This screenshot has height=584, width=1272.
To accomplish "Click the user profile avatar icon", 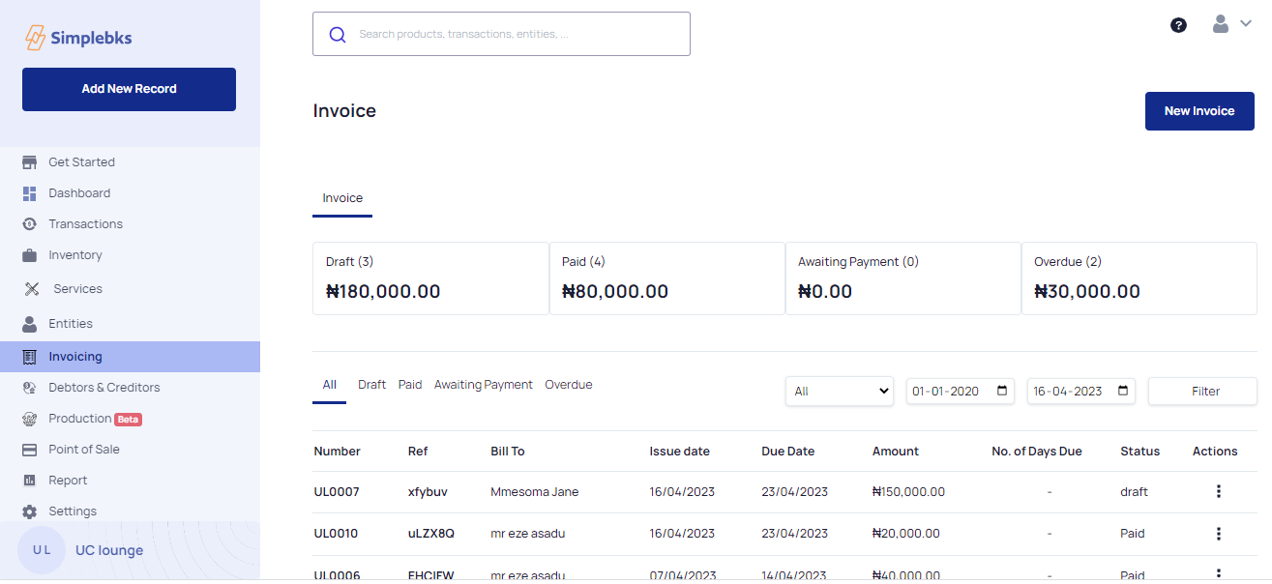I will [x=1221, y=24].
